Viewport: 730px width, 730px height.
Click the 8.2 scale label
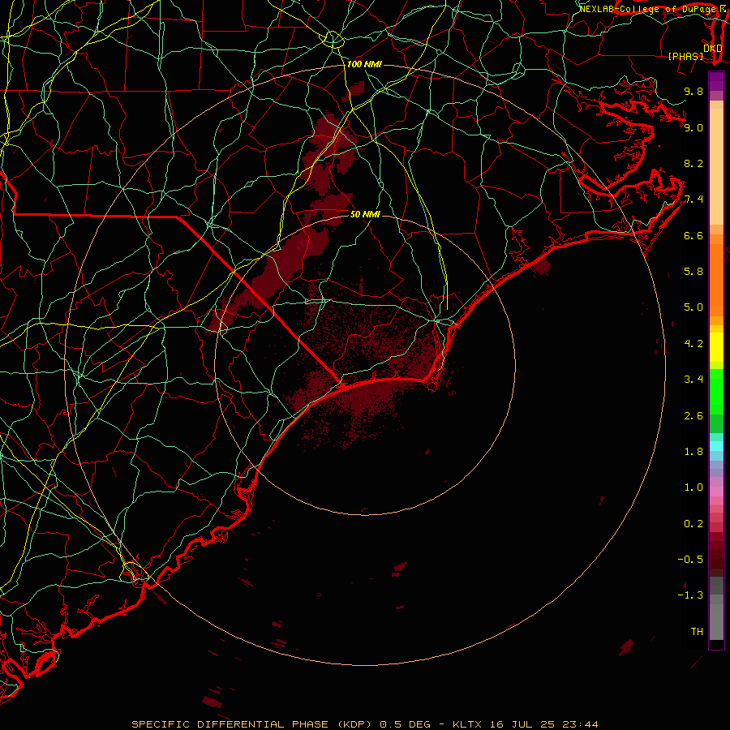click(693, 163)
